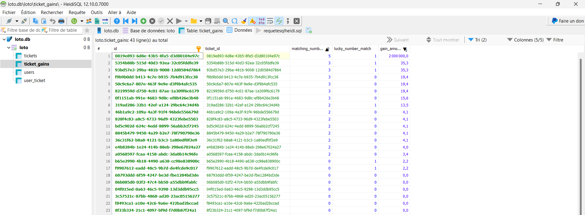
Task: Click the green insert row plus icon
Action: pos(143,21)
